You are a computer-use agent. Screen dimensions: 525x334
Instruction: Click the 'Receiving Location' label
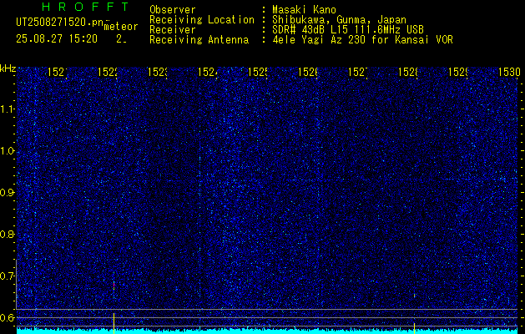click(x=202, y=20)
